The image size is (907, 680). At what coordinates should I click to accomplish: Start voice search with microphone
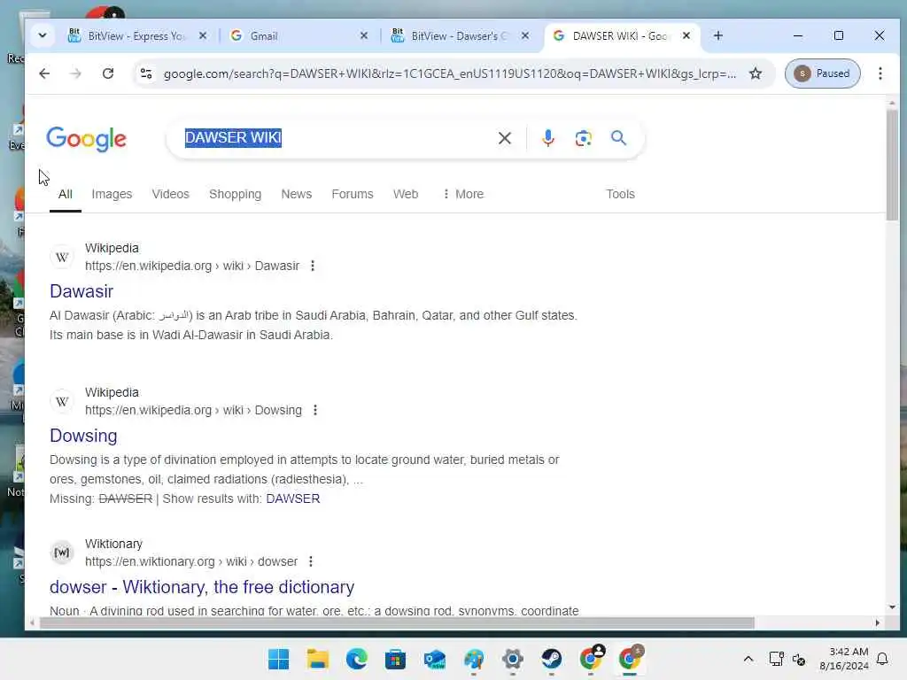pyautogui.click(x=547, y=137)
